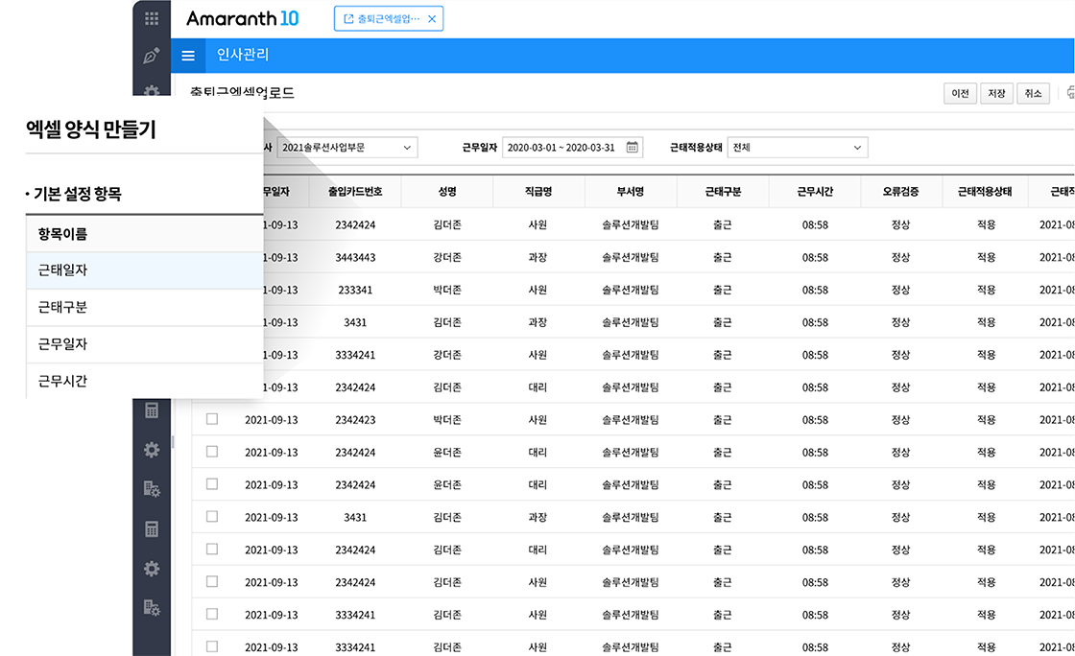
Task: Click the 근무시간 column header in table
Action: point(815,192)
